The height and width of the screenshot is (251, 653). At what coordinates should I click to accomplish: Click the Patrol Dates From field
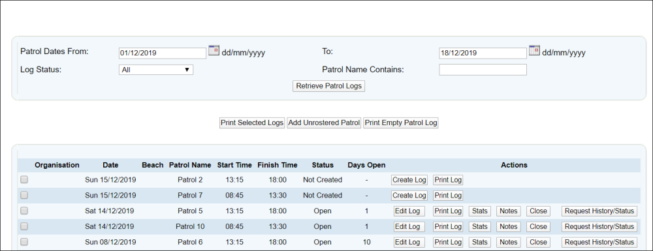click(x=163, y=53)
